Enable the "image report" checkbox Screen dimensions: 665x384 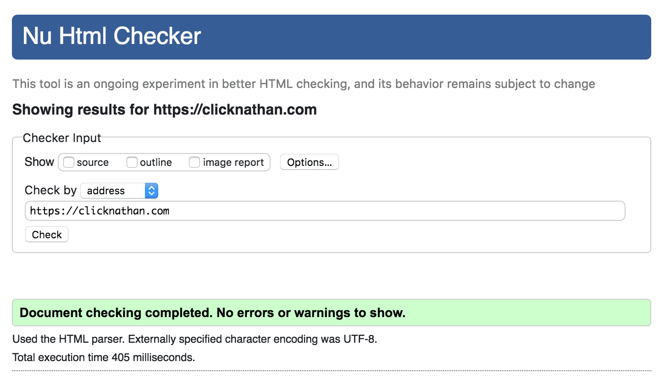(x=194, y=162)
